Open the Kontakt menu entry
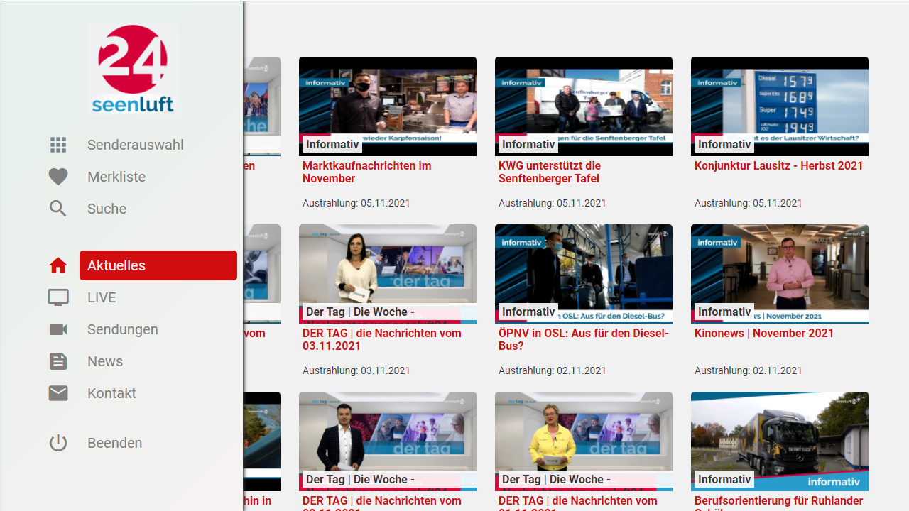 coord(112,393)
